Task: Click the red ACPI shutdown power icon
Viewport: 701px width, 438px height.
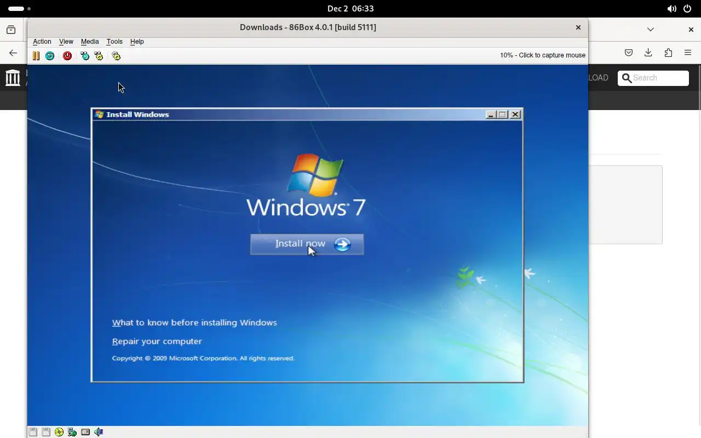Action: pos(67,56)
